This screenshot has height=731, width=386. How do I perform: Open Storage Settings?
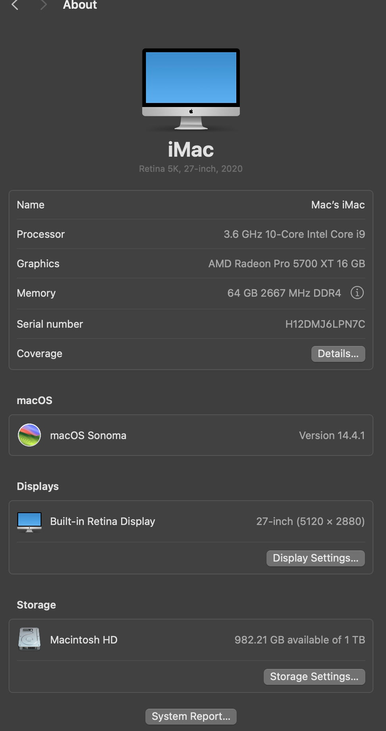tap(314, 677)
